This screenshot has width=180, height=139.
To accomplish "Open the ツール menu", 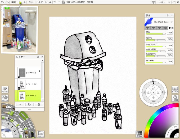I will tap(22, 2).
